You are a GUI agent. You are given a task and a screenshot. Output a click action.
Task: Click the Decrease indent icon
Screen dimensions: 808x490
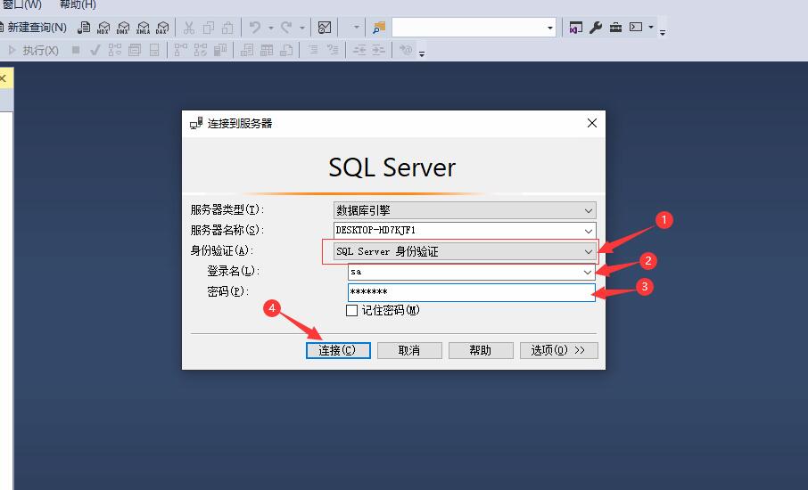click(x=359, y=50)
